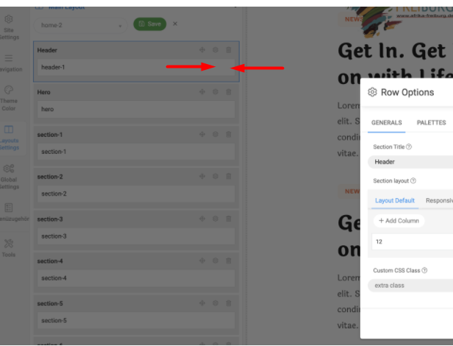The image size is (453, 346).
Task: Click the Header row settings gear
Action: point(215,50)
